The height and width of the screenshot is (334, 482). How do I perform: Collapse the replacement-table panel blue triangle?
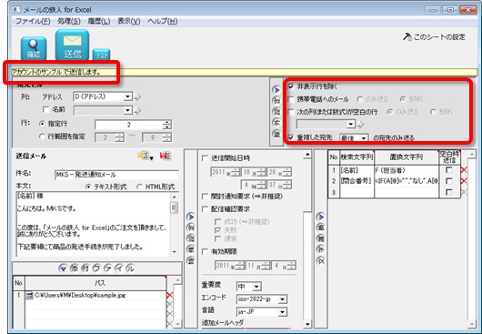coord(320,217)
